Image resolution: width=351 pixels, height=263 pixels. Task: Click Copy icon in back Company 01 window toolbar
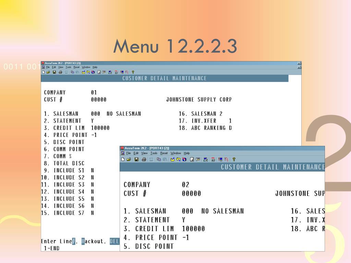(72, 72)
